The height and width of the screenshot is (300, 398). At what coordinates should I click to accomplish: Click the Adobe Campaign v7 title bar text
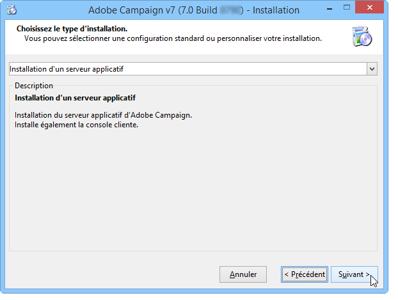click(194, 10)
